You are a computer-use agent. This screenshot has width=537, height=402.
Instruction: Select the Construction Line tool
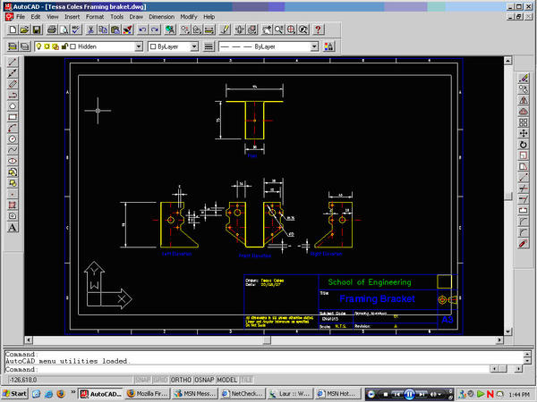[13, 73]
